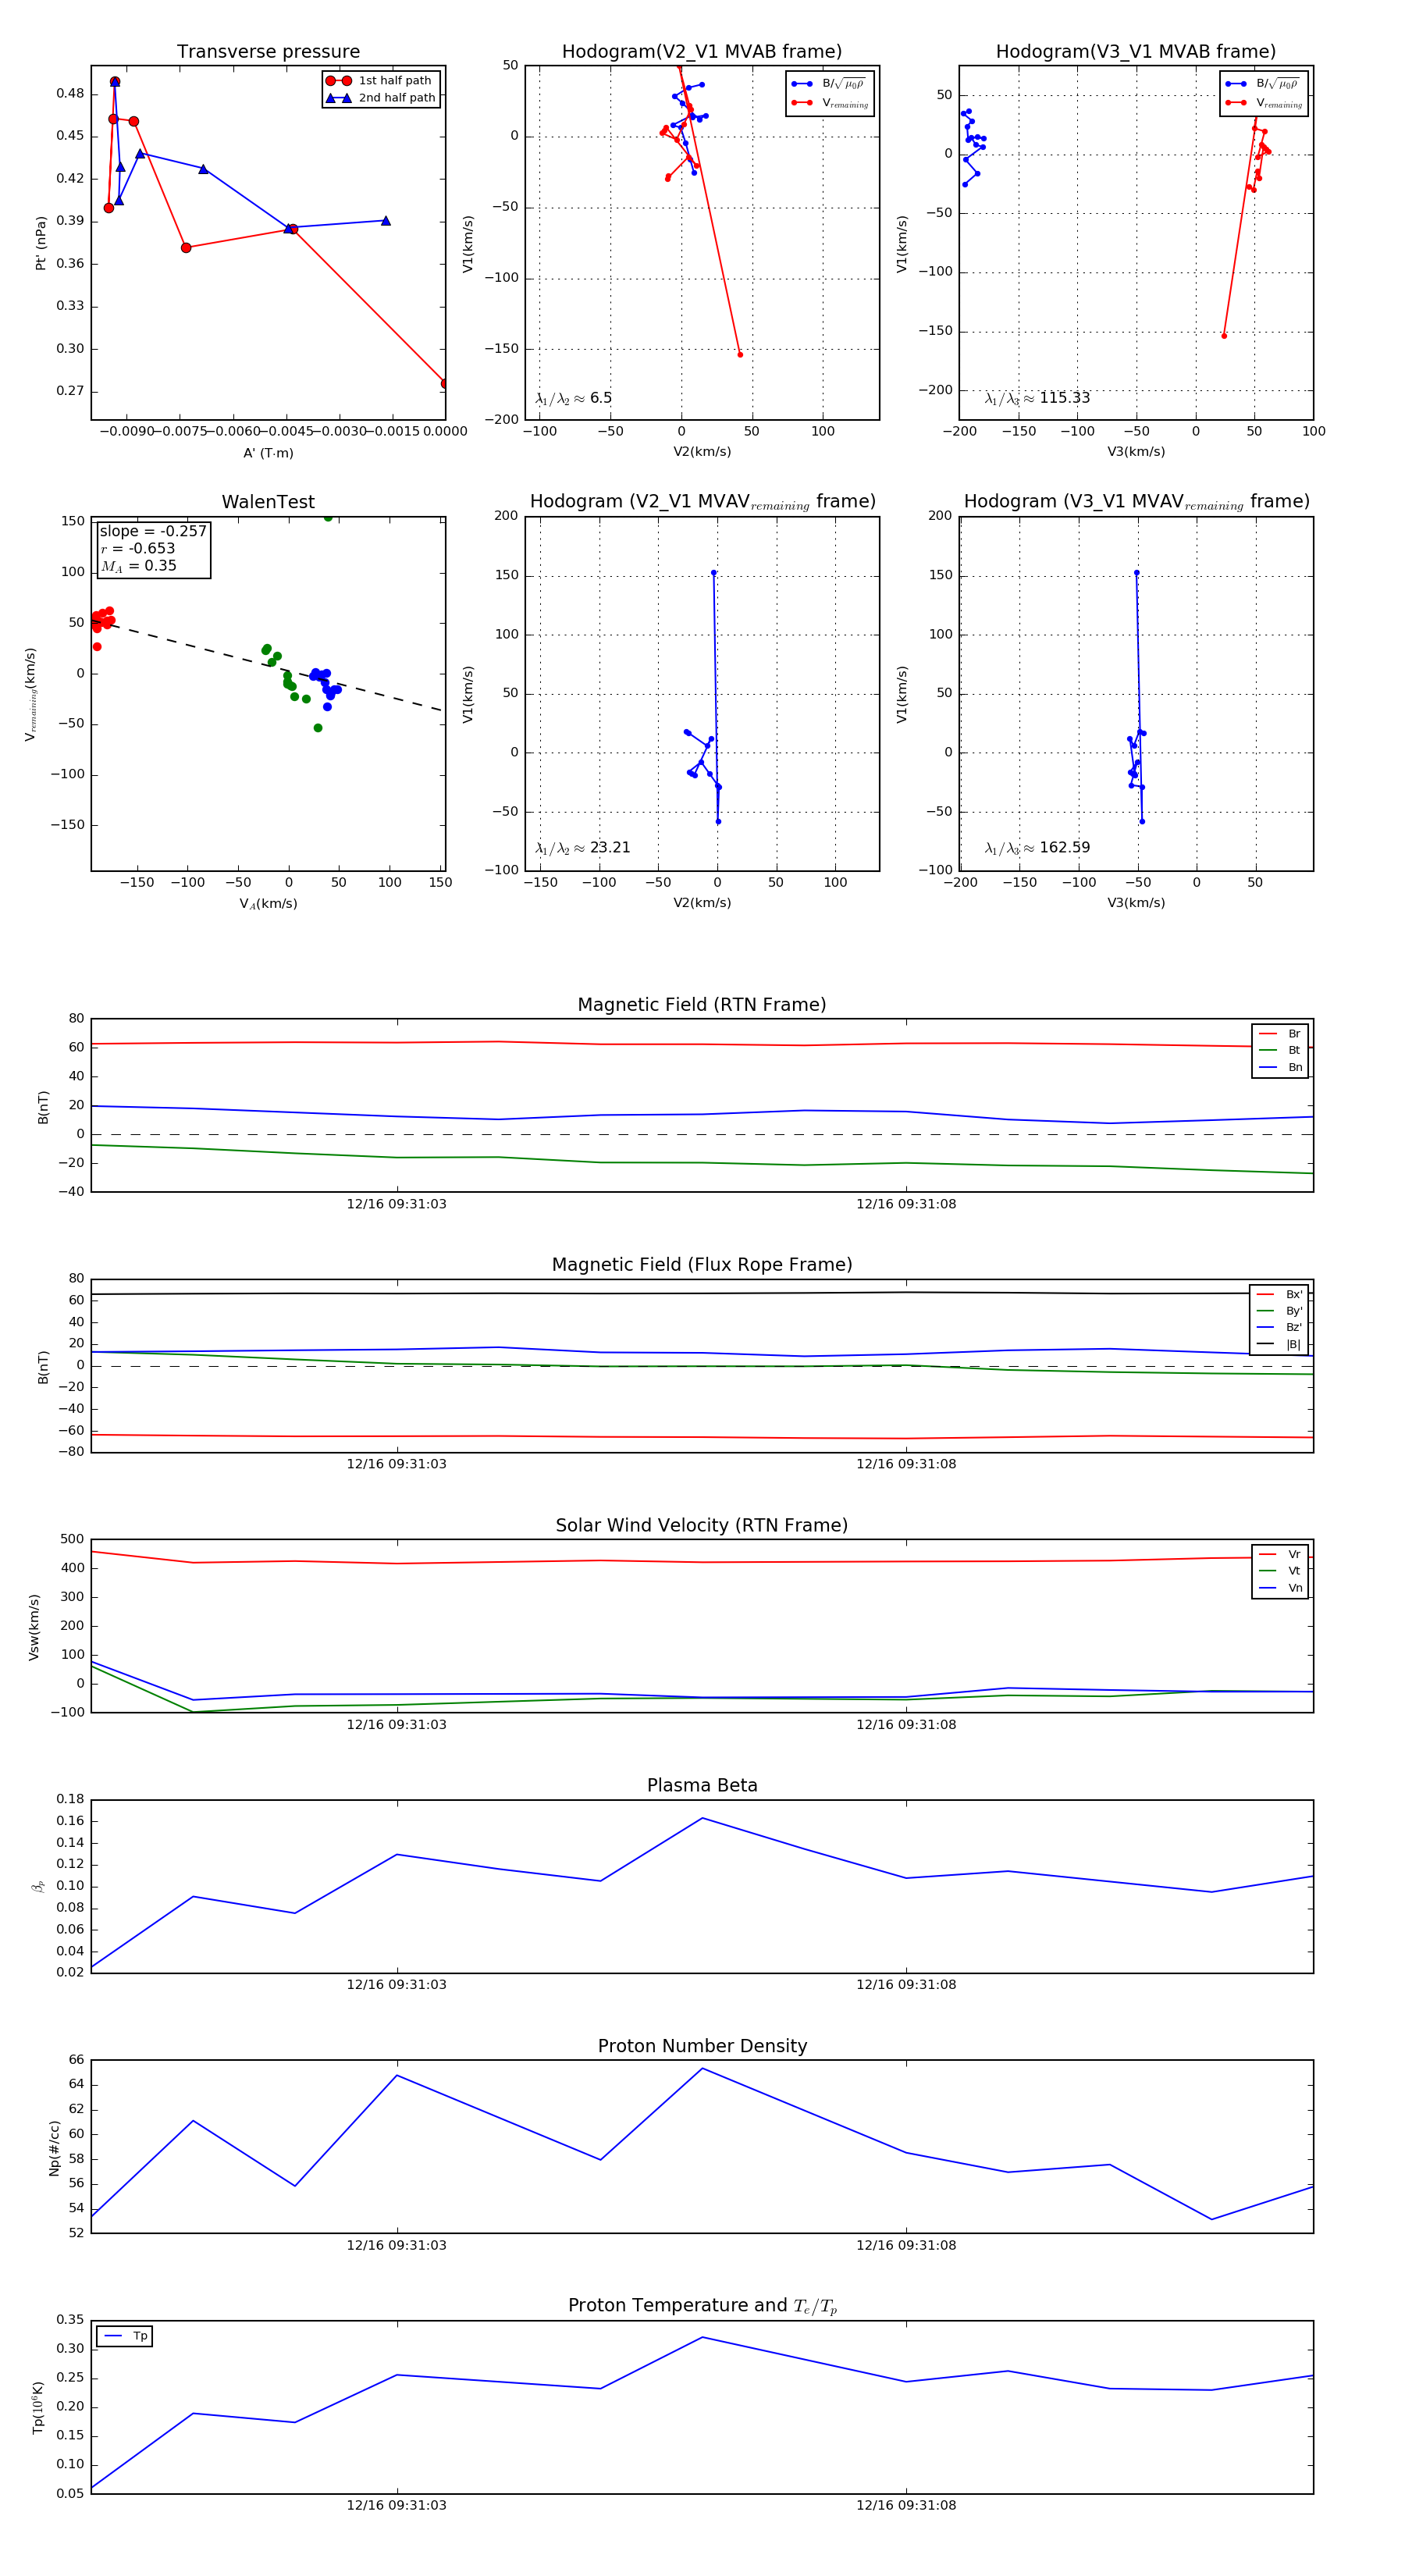Click the "Solar Wind Velocity (RTN Frame)" title
Image resolution: width=1405 pixels, height=2576 pixels.
(x=702, y=1526)
